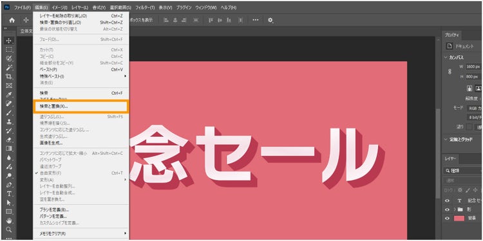
Task: Click the canvas vertical scrollbar
Action: pos(438,154)
